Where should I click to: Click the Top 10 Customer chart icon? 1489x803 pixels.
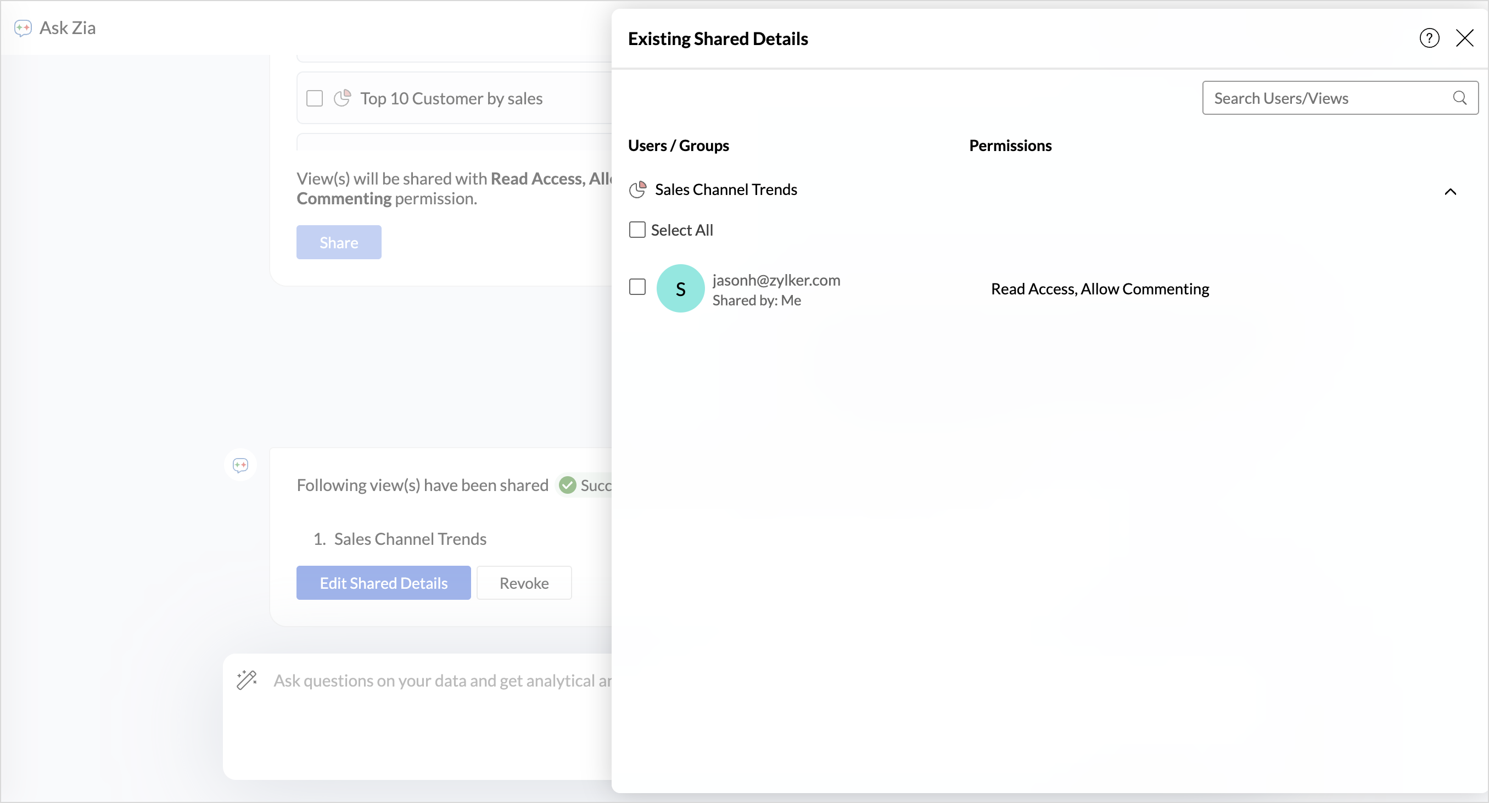(x=342, y=98)
